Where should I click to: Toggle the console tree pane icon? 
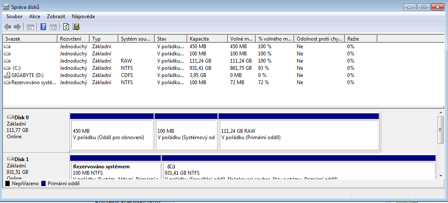(x=30, y=27)
